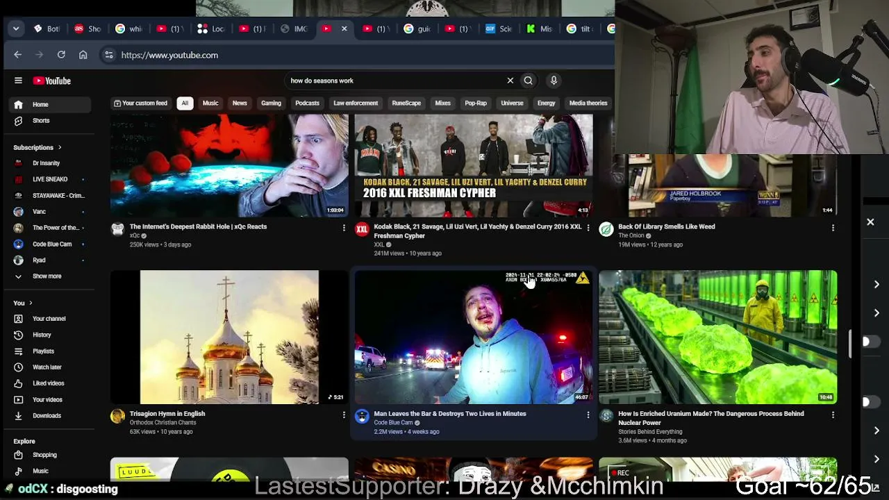Play the green glowing uranium thumbnail
The height and width of the screenshot is (500, 889).
718,337
